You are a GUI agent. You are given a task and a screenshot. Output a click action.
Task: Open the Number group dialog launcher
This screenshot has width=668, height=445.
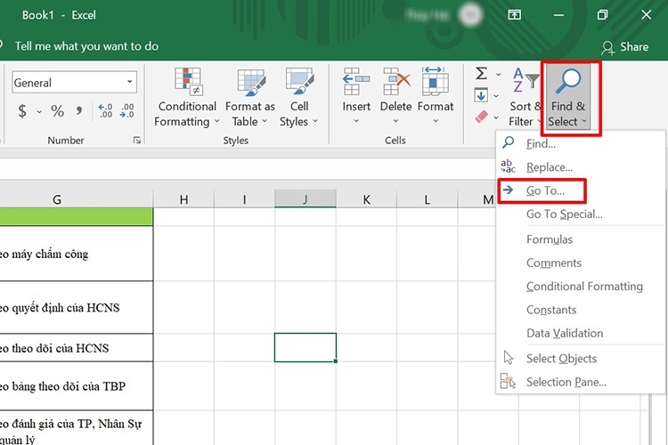point(137,140)
